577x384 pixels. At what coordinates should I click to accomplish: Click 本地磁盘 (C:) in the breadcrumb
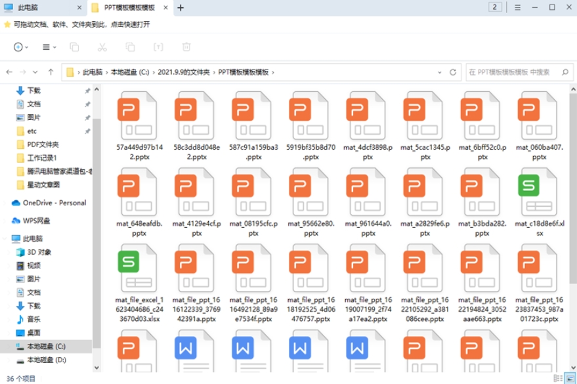130,72
